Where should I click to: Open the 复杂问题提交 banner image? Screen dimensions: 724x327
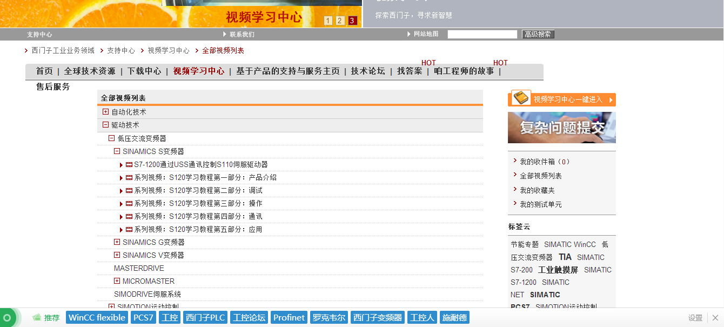pos(562,128)
